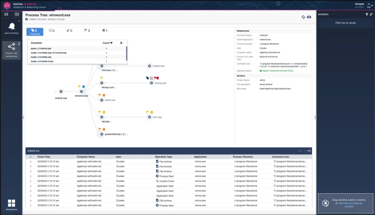Viewport: 375px width, 215px height.
Task: Click the camera snapshot icon
Action: (x=309, y=17)
